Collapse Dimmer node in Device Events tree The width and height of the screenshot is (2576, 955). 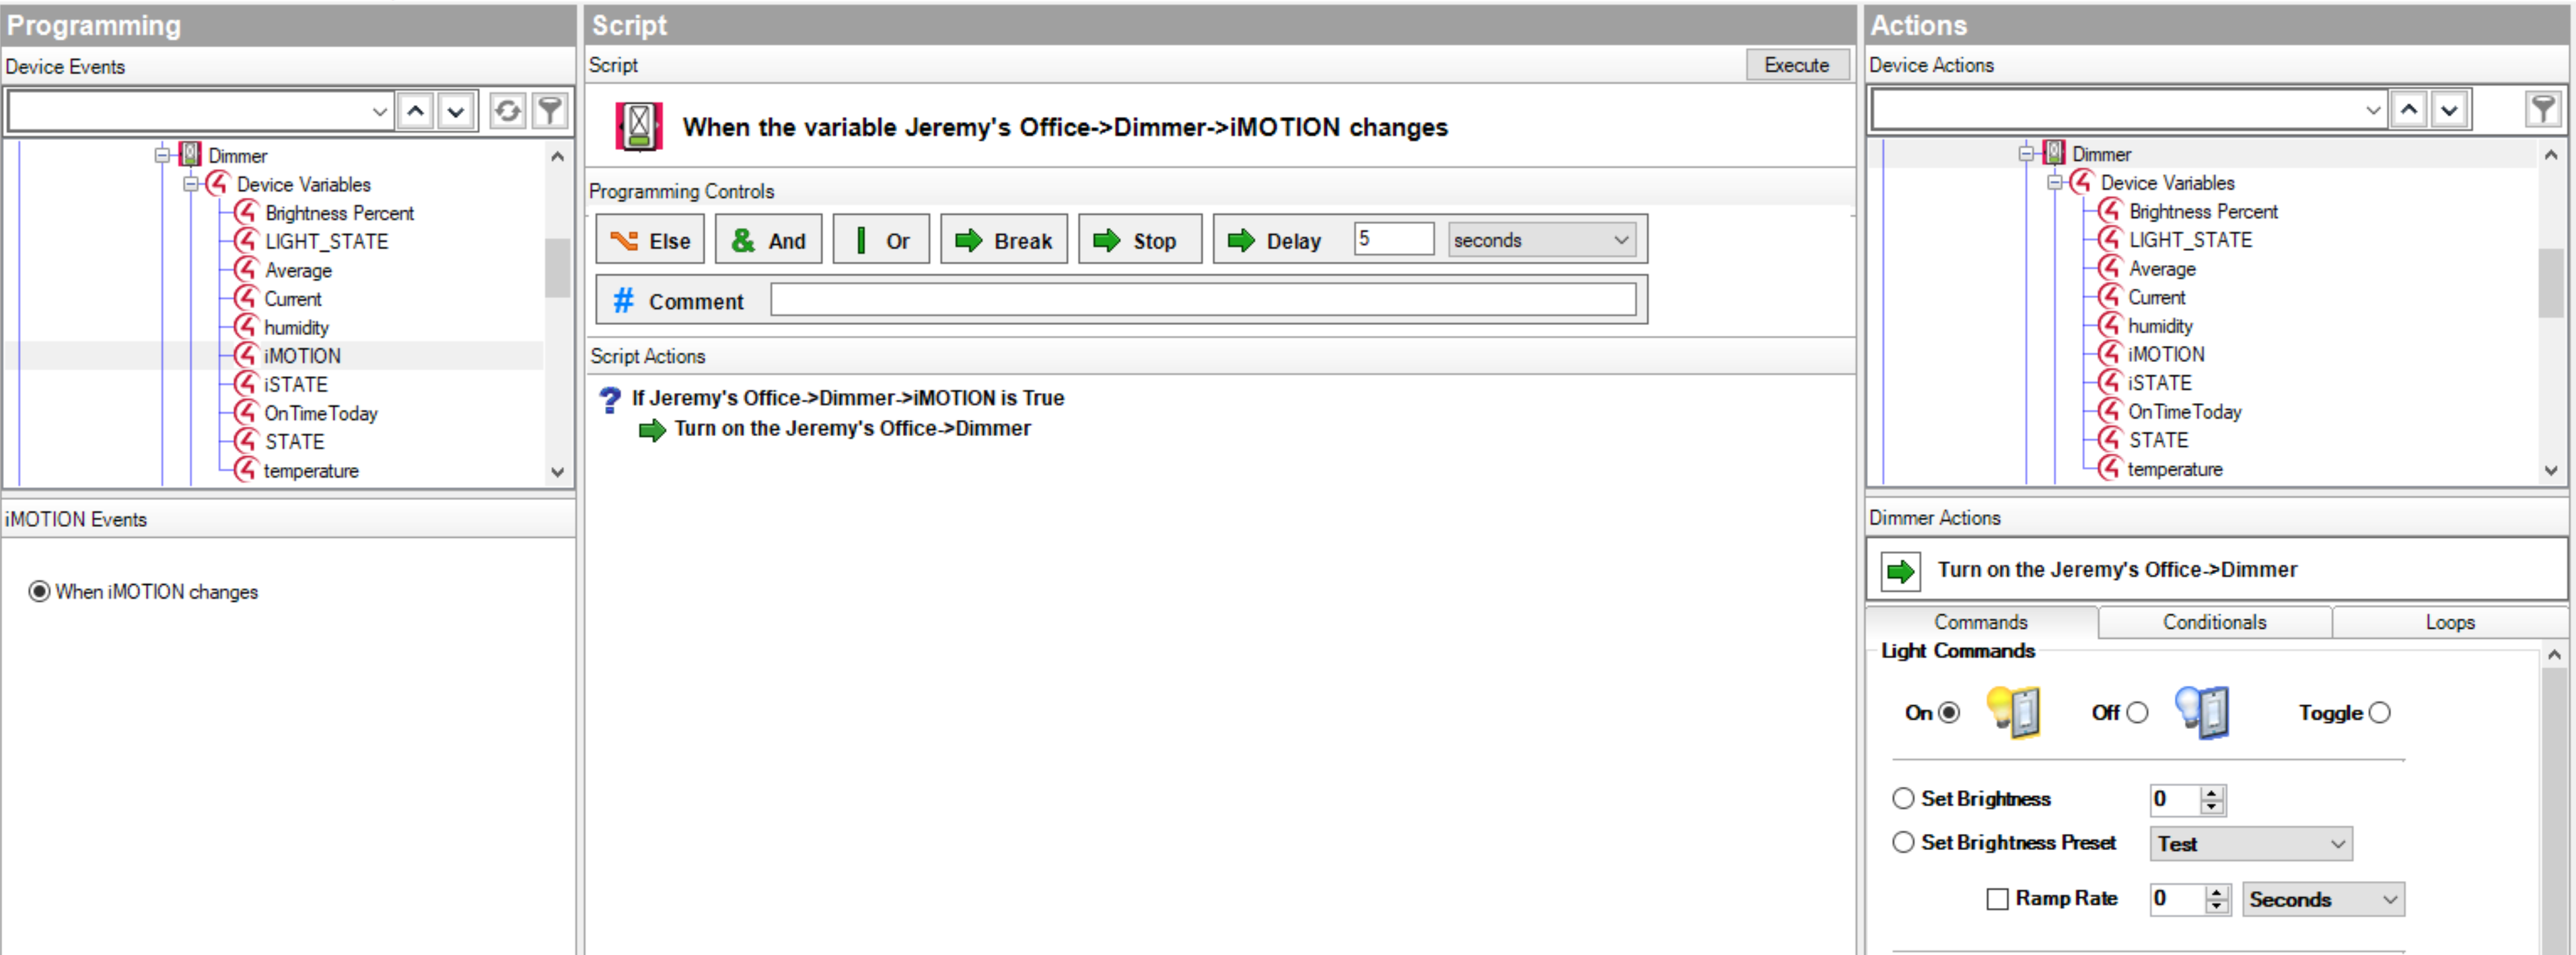pyautogui.click(x=162, y=155)
